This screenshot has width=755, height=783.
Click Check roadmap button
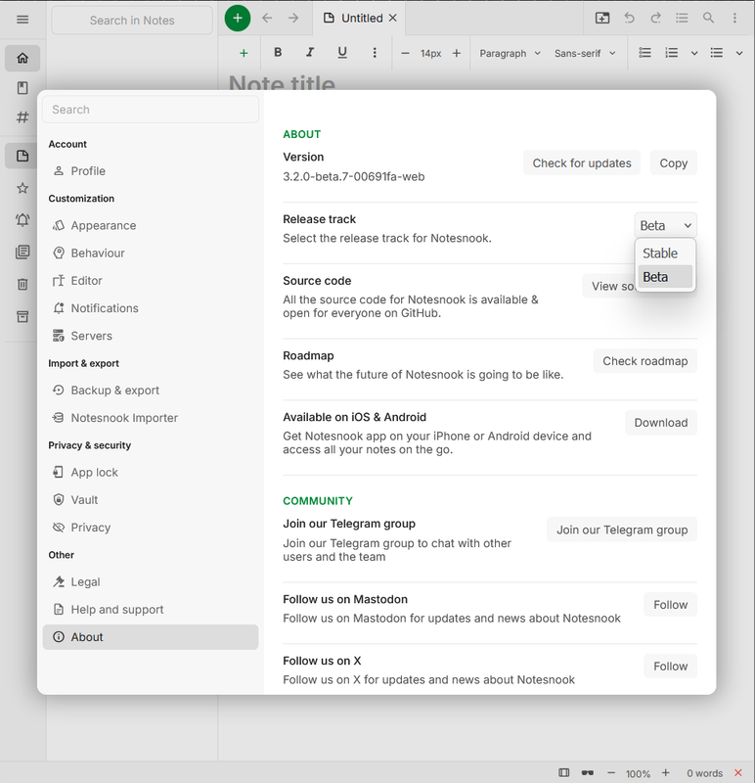[645, 361]
